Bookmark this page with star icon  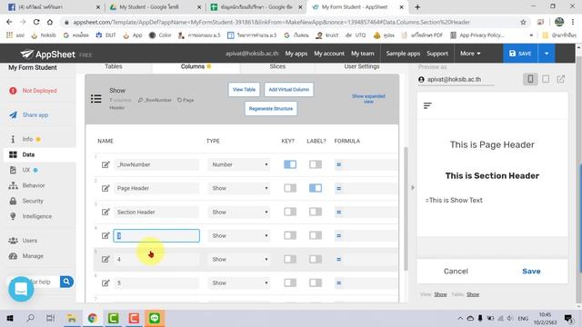pos(523,22)
